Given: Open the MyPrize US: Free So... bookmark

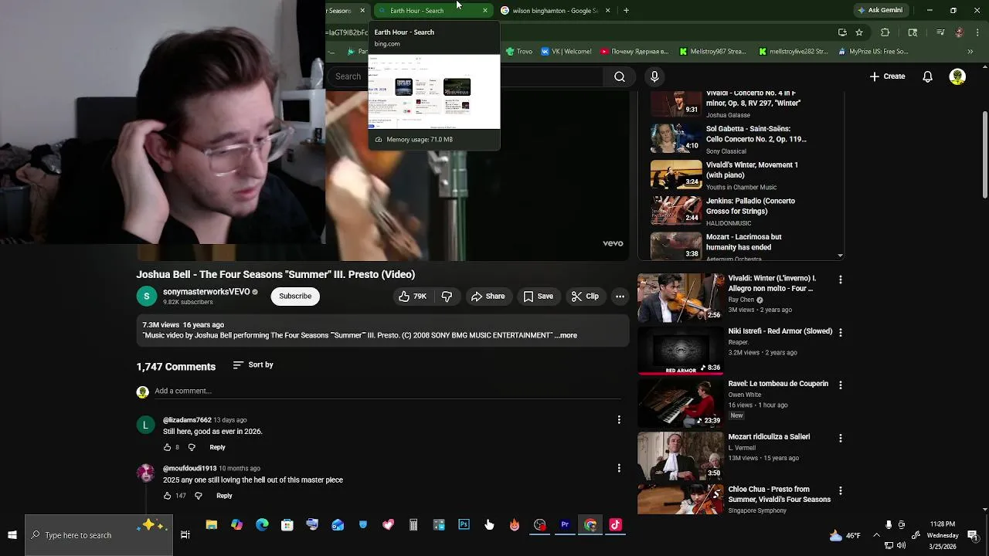Looking at the screenshot, I should click(873, 52).
